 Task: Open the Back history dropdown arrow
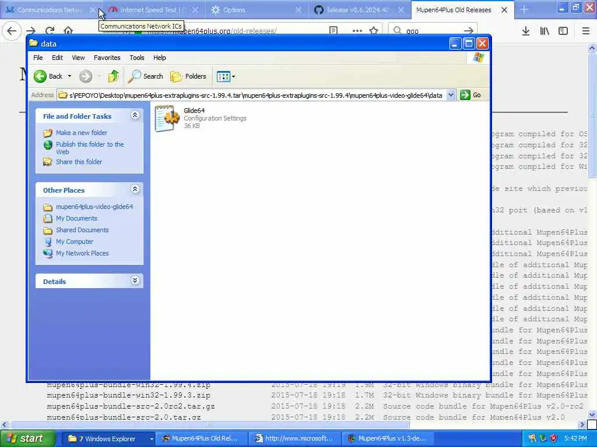click(69, 76)
